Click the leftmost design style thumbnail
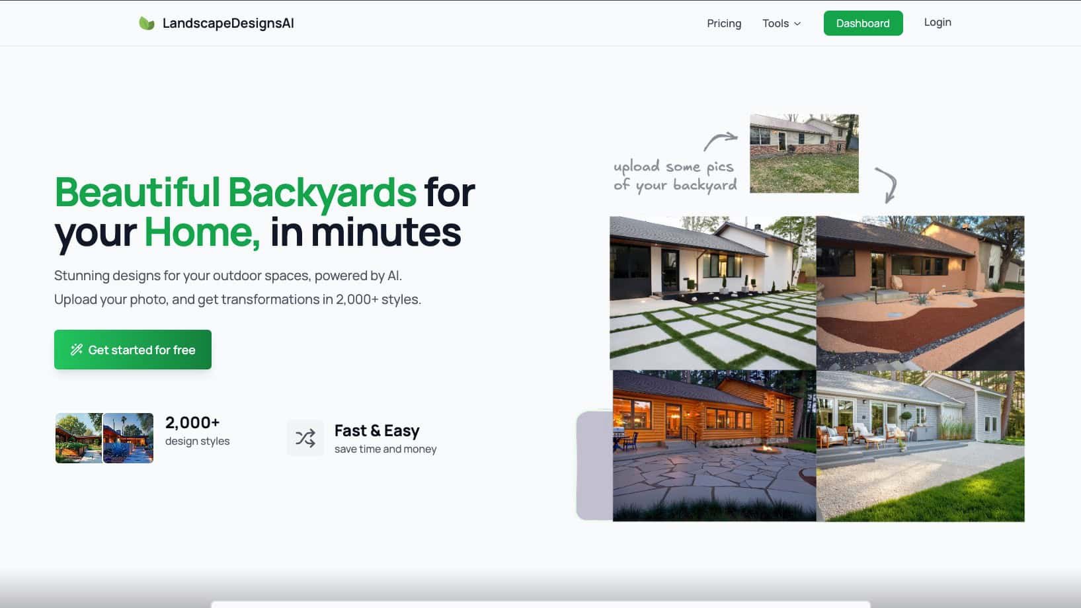 [79, 437]
